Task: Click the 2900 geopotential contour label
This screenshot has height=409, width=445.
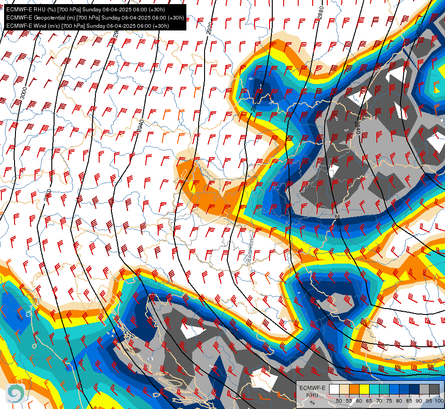Action: pyautogui.click(x=255, y=105)
